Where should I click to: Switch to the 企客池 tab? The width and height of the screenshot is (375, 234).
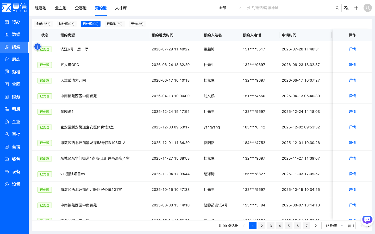point(81,8)
